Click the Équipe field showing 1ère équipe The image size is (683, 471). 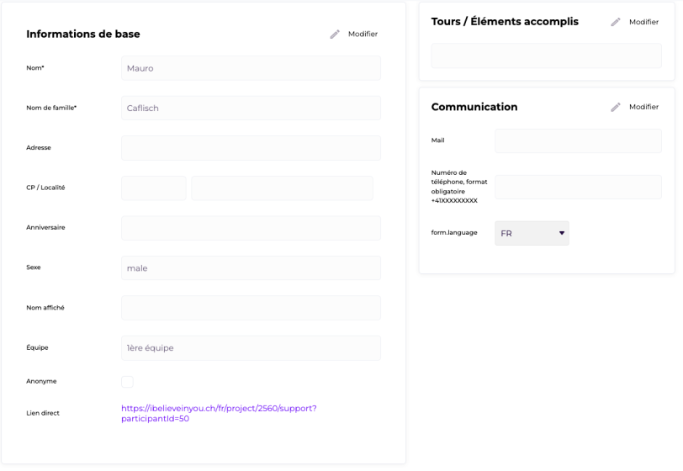tap(251, 348)
